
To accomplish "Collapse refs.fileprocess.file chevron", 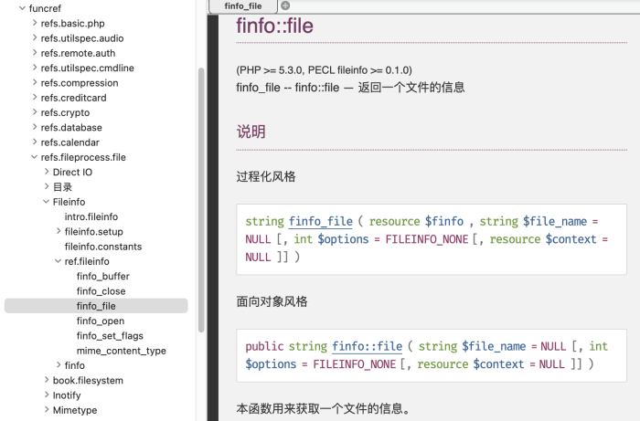I will [35, 157].
